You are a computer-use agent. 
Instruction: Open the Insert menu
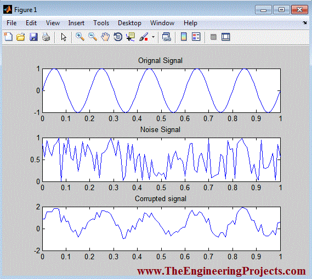click(76, 23)
